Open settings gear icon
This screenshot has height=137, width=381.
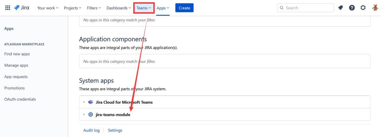[x=363, y=8]
